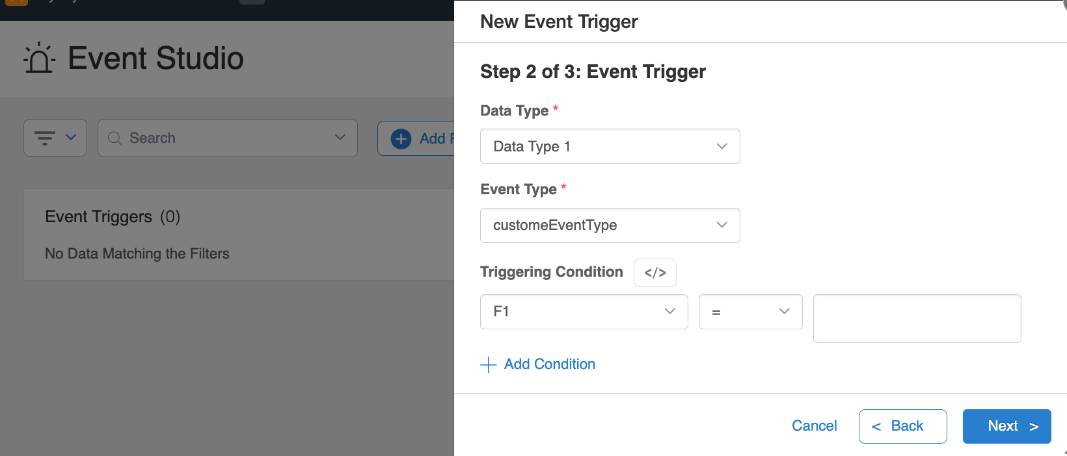Go Back to the previous step
This screenshot has height=456, width=1067.
pos(902,426)
